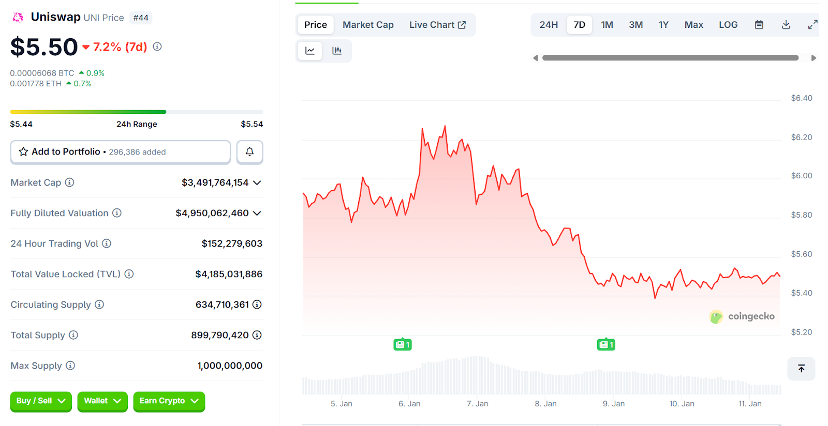This screenshot has width=828, height=426.
Task: Open the Earn Crypto dropdown
Action: (169, 401)
